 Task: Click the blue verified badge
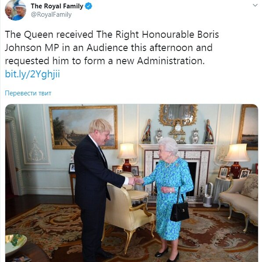[x=89, y=6]
